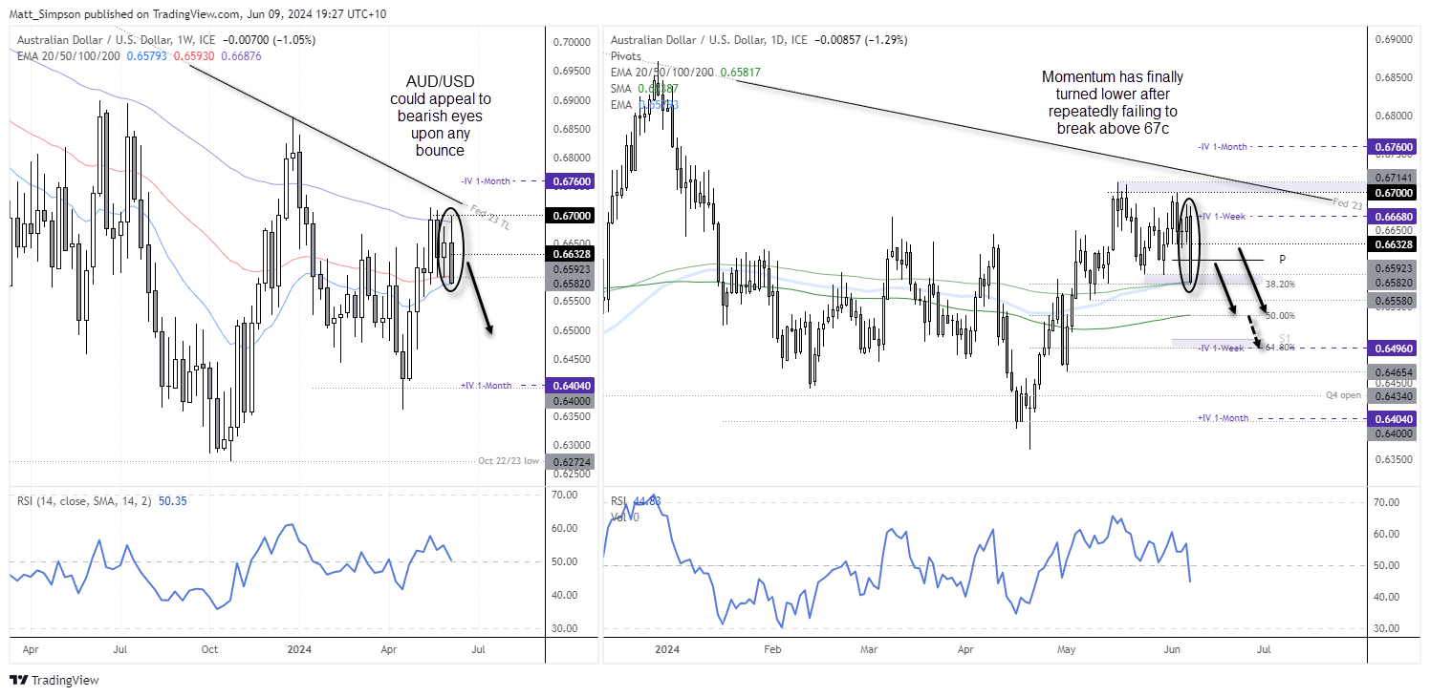Screen dimensions: 1430x697
Task: Click the TradingView logo at bottom left
Action: (x=54, y=681)
